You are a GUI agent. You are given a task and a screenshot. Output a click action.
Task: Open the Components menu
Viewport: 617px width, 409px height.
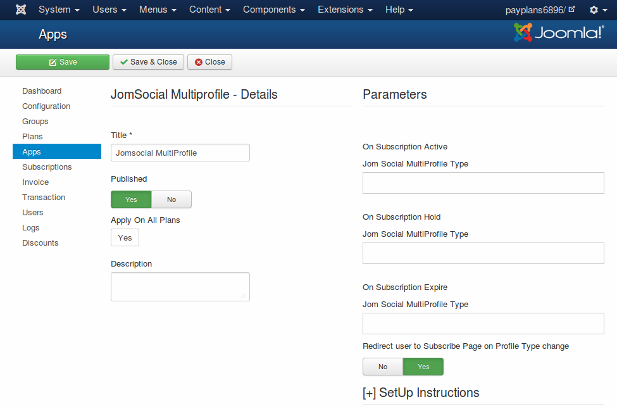point(274,9)
